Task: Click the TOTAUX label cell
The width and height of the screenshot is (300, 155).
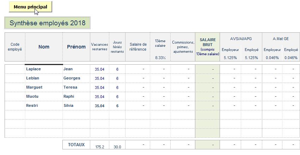Action: coord(76,144)
